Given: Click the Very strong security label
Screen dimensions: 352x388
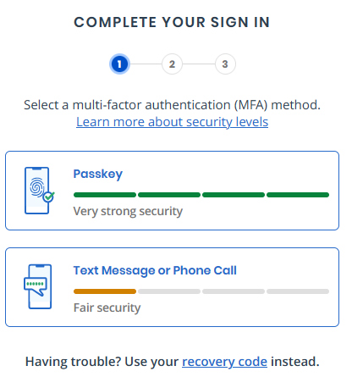Looking at the screenshot, I should (x=128, y=211).
